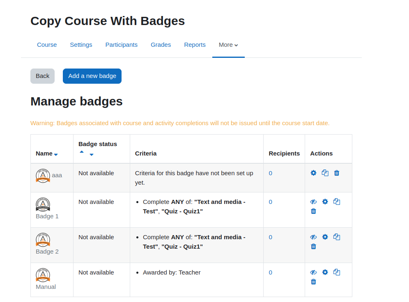Screen dimensions: 409x302
Task: Enable access for Manual badge via eye icon
Action: click(313, 272)
